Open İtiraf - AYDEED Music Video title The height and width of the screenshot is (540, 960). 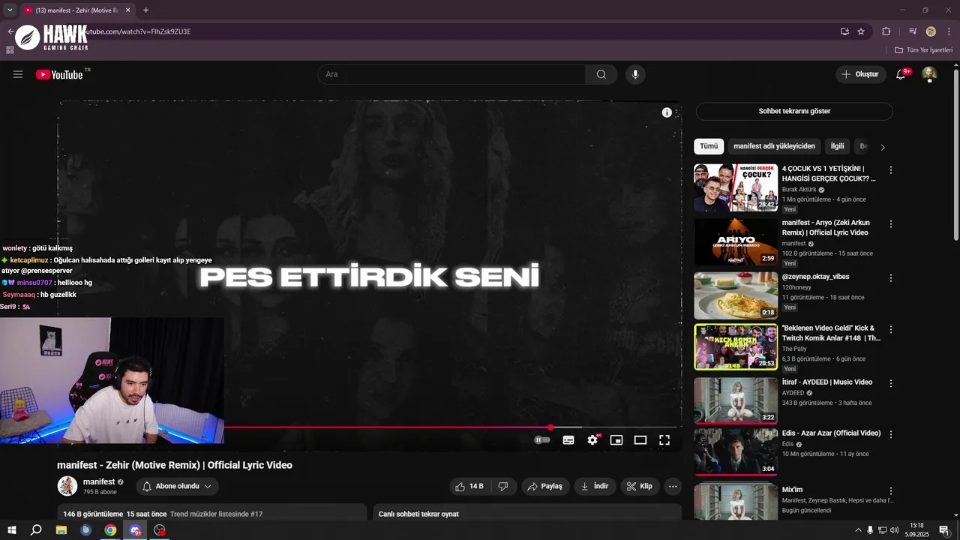(x=827, y=382)
